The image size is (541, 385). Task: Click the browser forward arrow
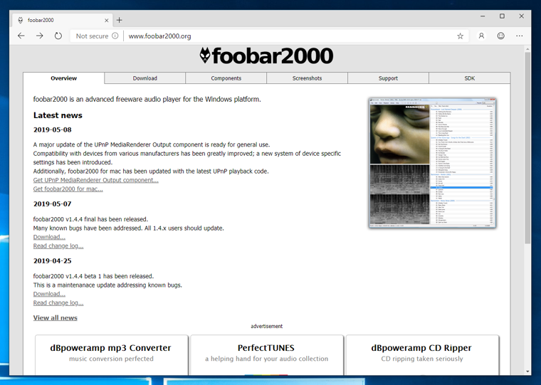click(x=40, y=36)
